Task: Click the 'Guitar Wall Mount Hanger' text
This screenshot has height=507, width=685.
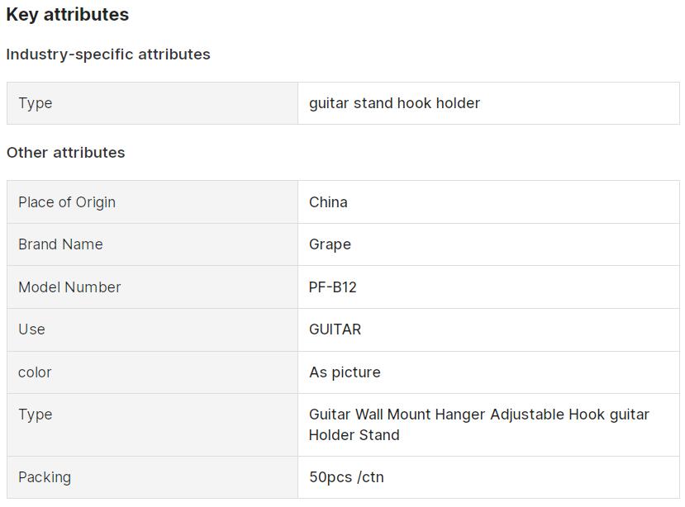Action: coord(397,415)
